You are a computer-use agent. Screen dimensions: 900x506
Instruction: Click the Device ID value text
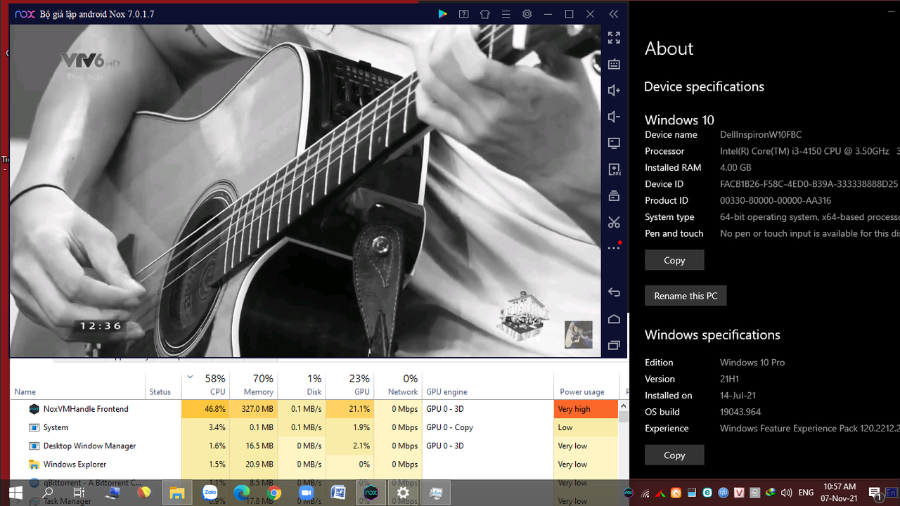pyautogui.click(x=809, y=184)
